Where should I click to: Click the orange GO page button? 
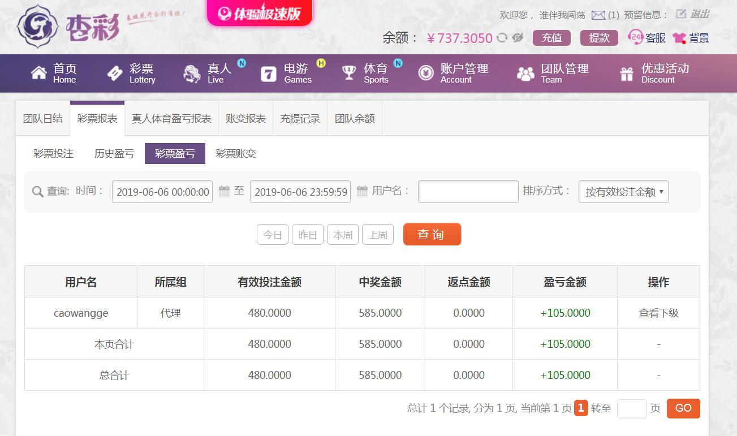pos(683,408)
